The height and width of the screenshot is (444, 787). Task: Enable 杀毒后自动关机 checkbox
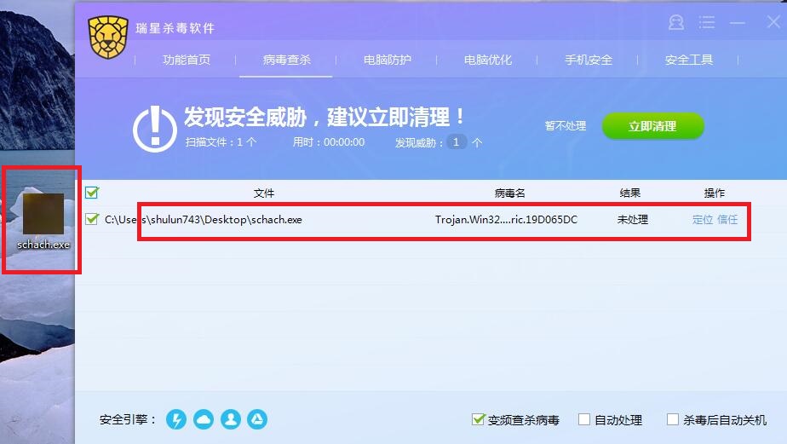673,419
